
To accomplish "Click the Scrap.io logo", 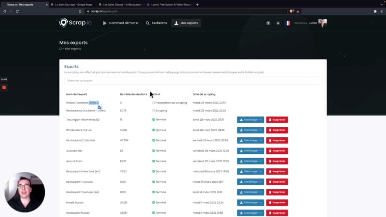I will pos(75,23).
